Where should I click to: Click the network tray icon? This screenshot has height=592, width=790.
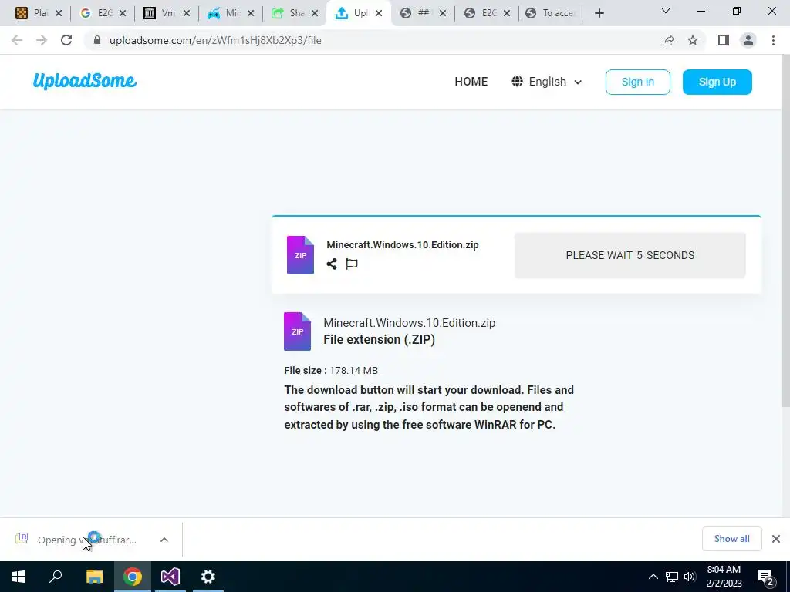(x=672, y=577)
